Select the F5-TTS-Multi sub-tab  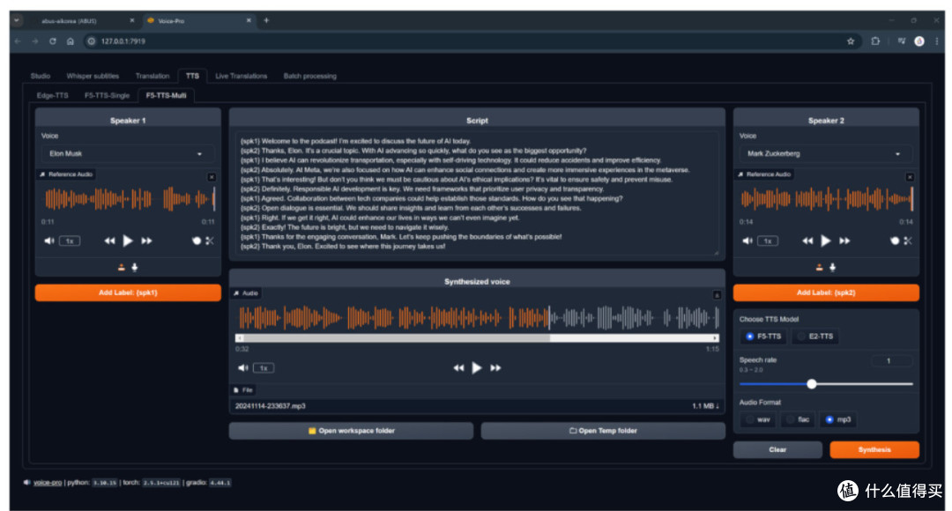point(166,95)
